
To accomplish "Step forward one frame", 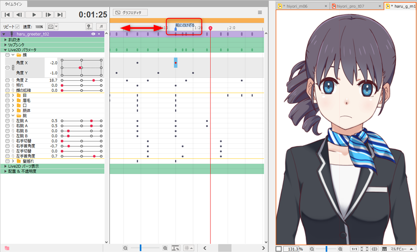I will pos(48,15).
